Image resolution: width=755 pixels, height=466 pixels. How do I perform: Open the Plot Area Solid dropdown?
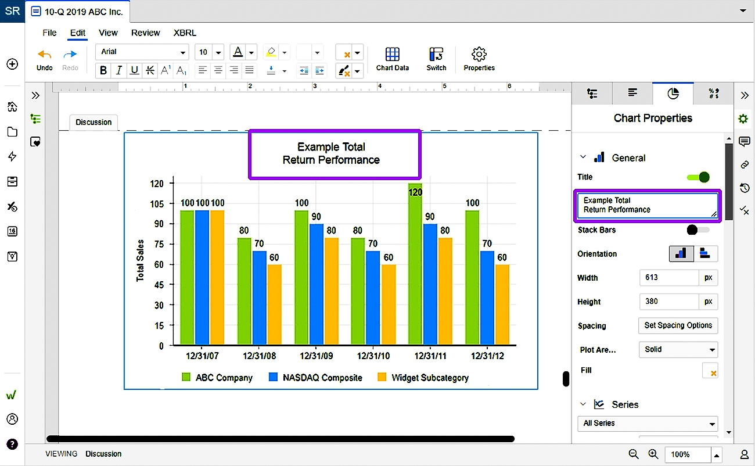coord(678,349)
